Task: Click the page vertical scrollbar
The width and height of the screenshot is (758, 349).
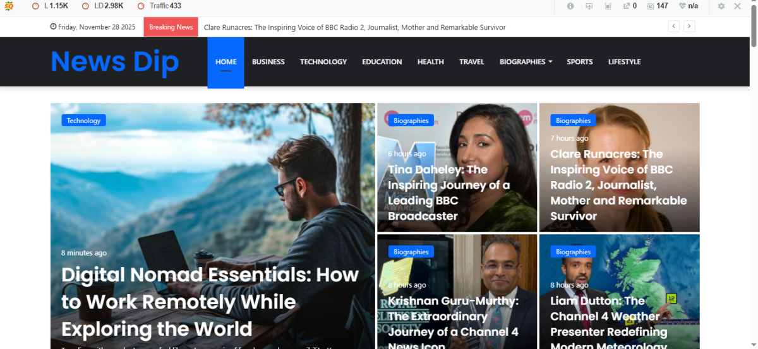Action: [x=753, y=189]
